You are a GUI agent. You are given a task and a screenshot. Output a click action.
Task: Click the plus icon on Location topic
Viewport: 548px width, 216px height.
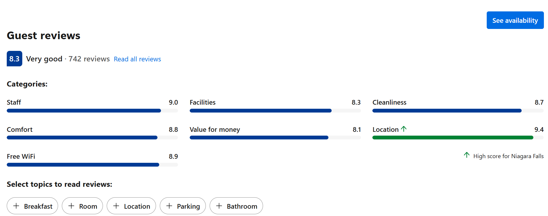click(116, 206)
